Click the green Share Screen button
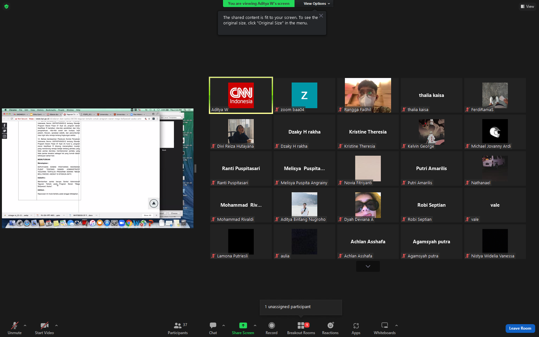 (243, 328)
